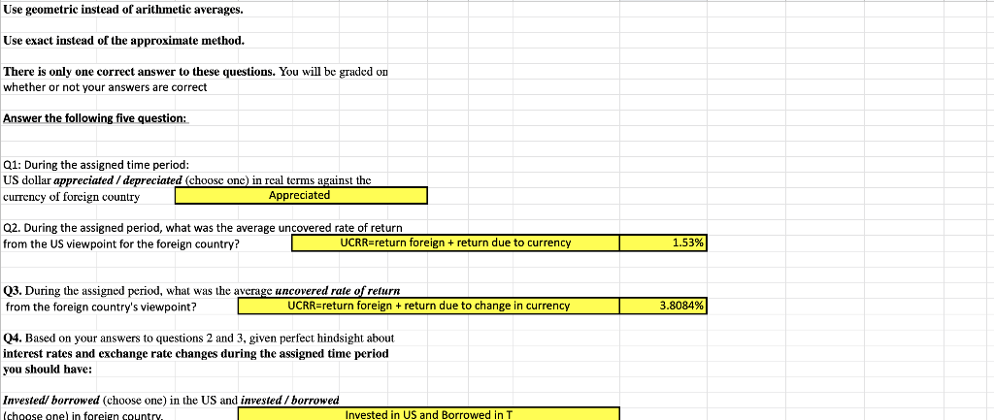Image resolution: width=994 pixels, height=420 pixels.
Task: Click the cell showing 1.53%
Action: coord(663,242)
